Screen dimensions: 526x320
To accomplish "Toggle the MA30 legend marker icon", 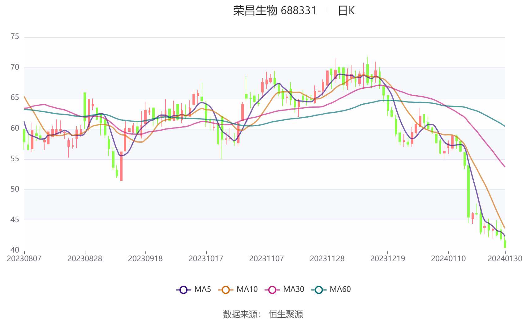I will point(272,290).
